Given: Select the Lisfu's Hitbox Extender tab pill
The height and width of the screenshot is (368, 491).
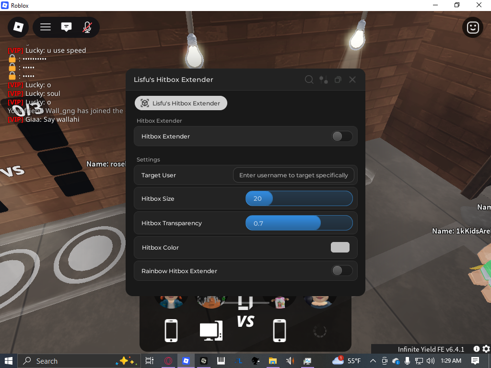Looking at the screenshot, I should 181,103.
